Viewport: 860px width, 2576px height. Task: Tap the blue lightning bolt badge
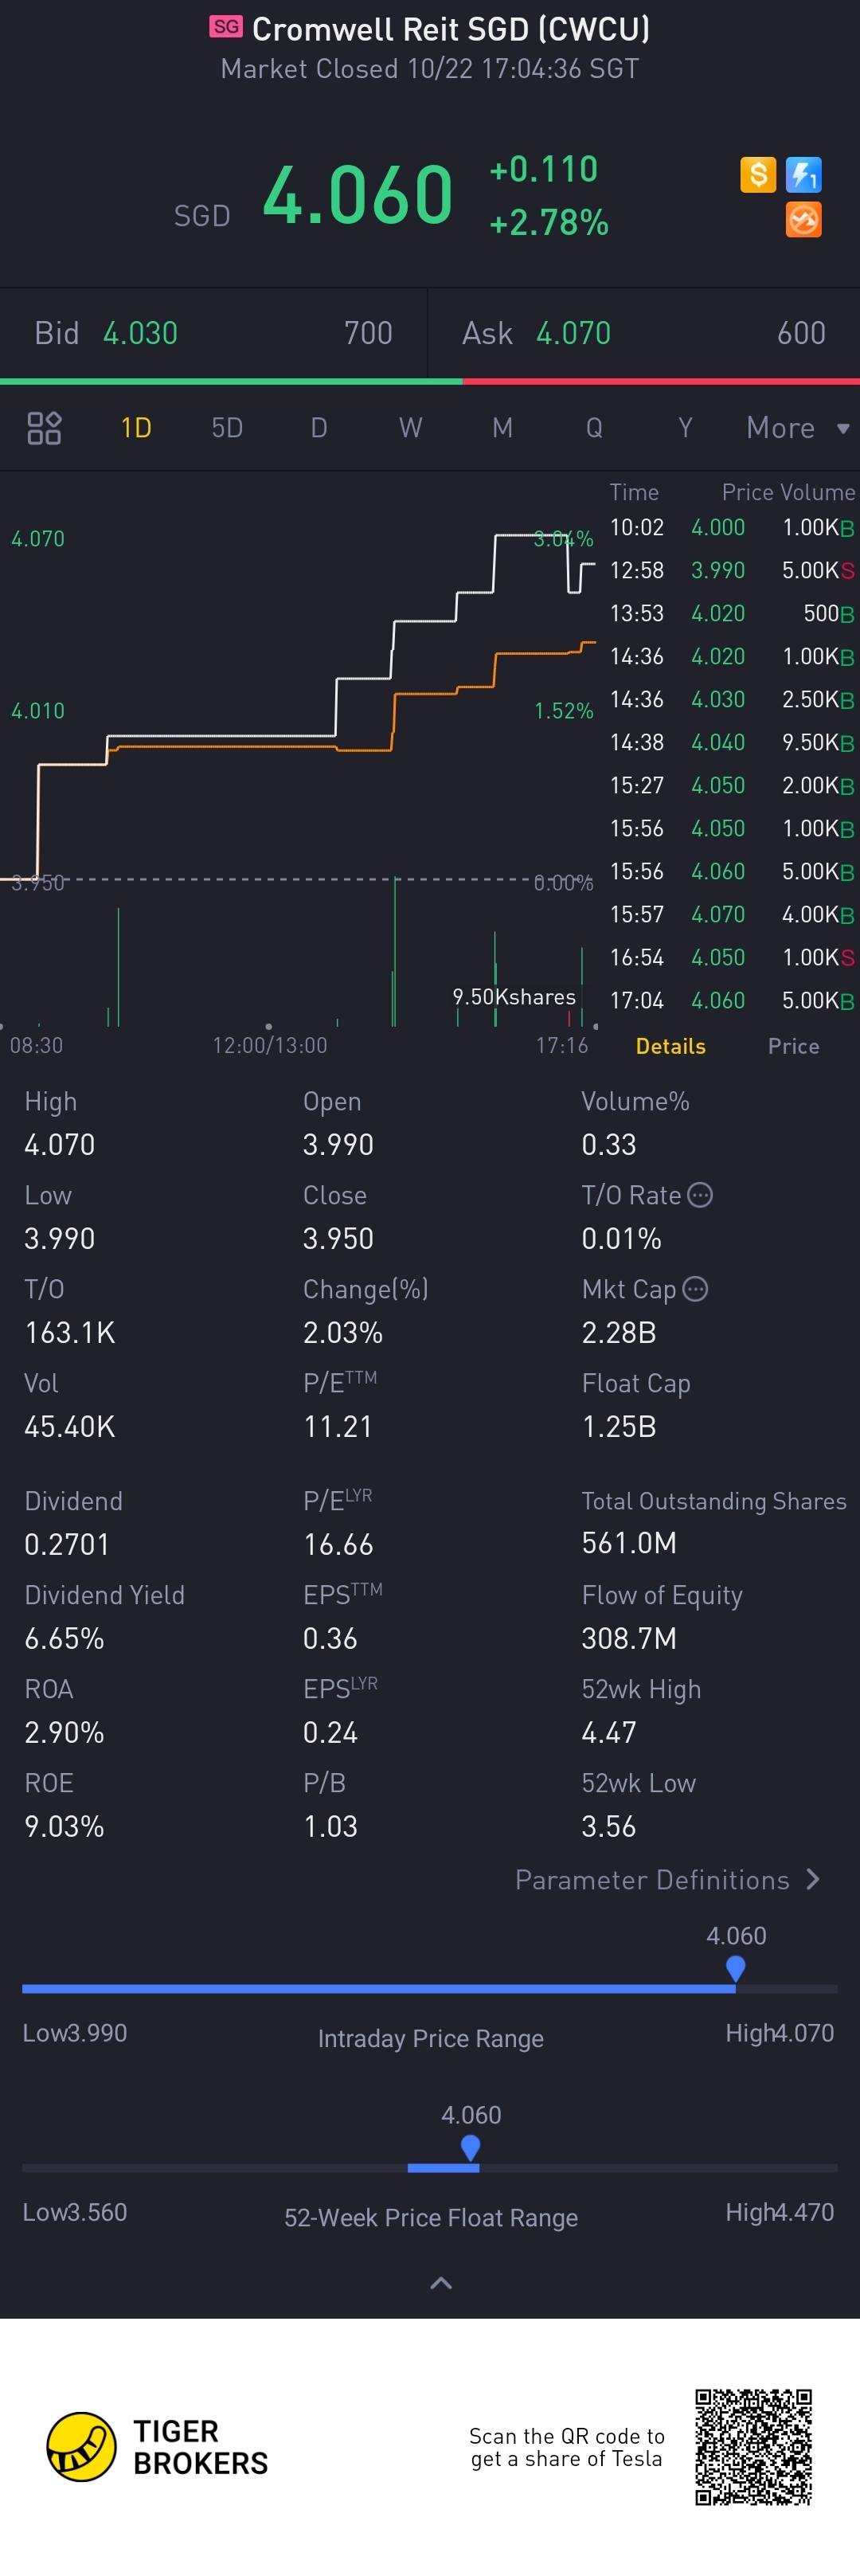(x=803, y=175)
